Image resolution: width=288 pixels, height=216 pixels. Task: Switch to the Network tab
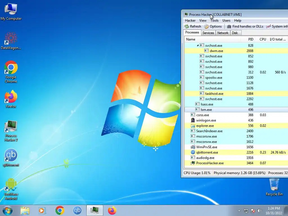[x=223, y=33]
